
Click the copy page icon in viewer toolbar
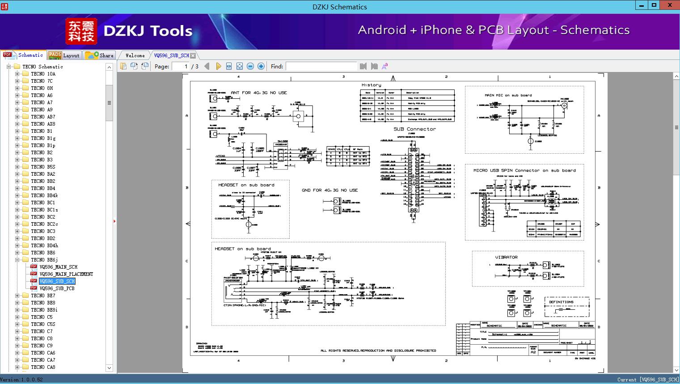(x=123, y=66)
